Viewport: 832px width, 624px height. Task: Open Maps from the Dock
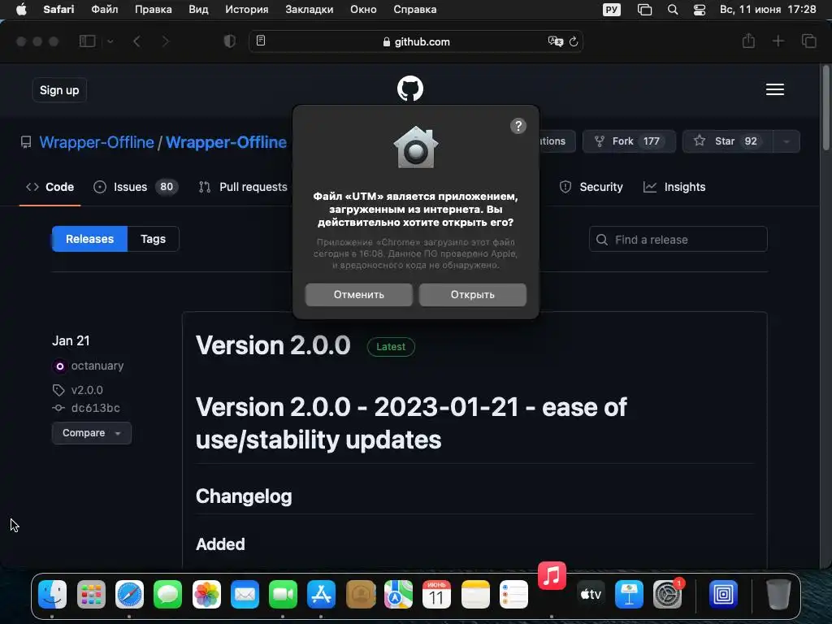point(398,594)
